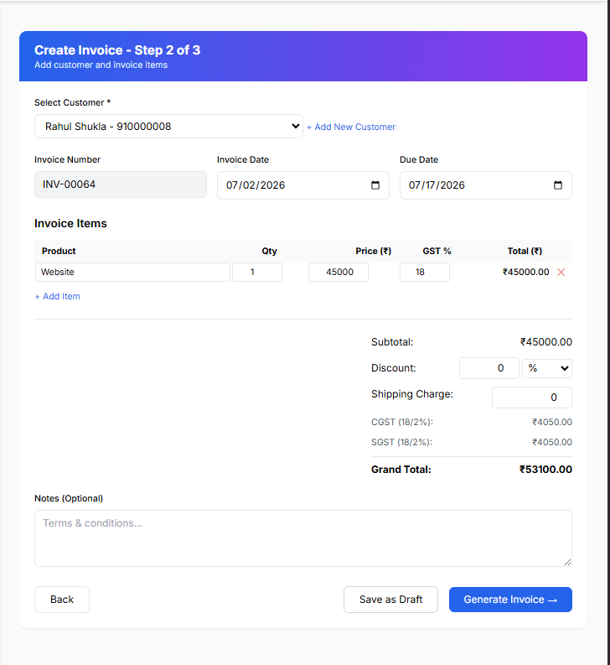Click the Website product name field

132,272
